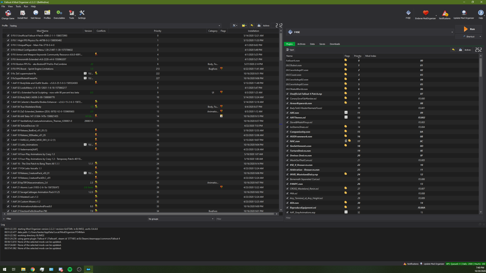Image resolution: width=486 pixels, height=273 pixels.
Task: Sort mods by Installation column header
Action: [x=253, y=31]
